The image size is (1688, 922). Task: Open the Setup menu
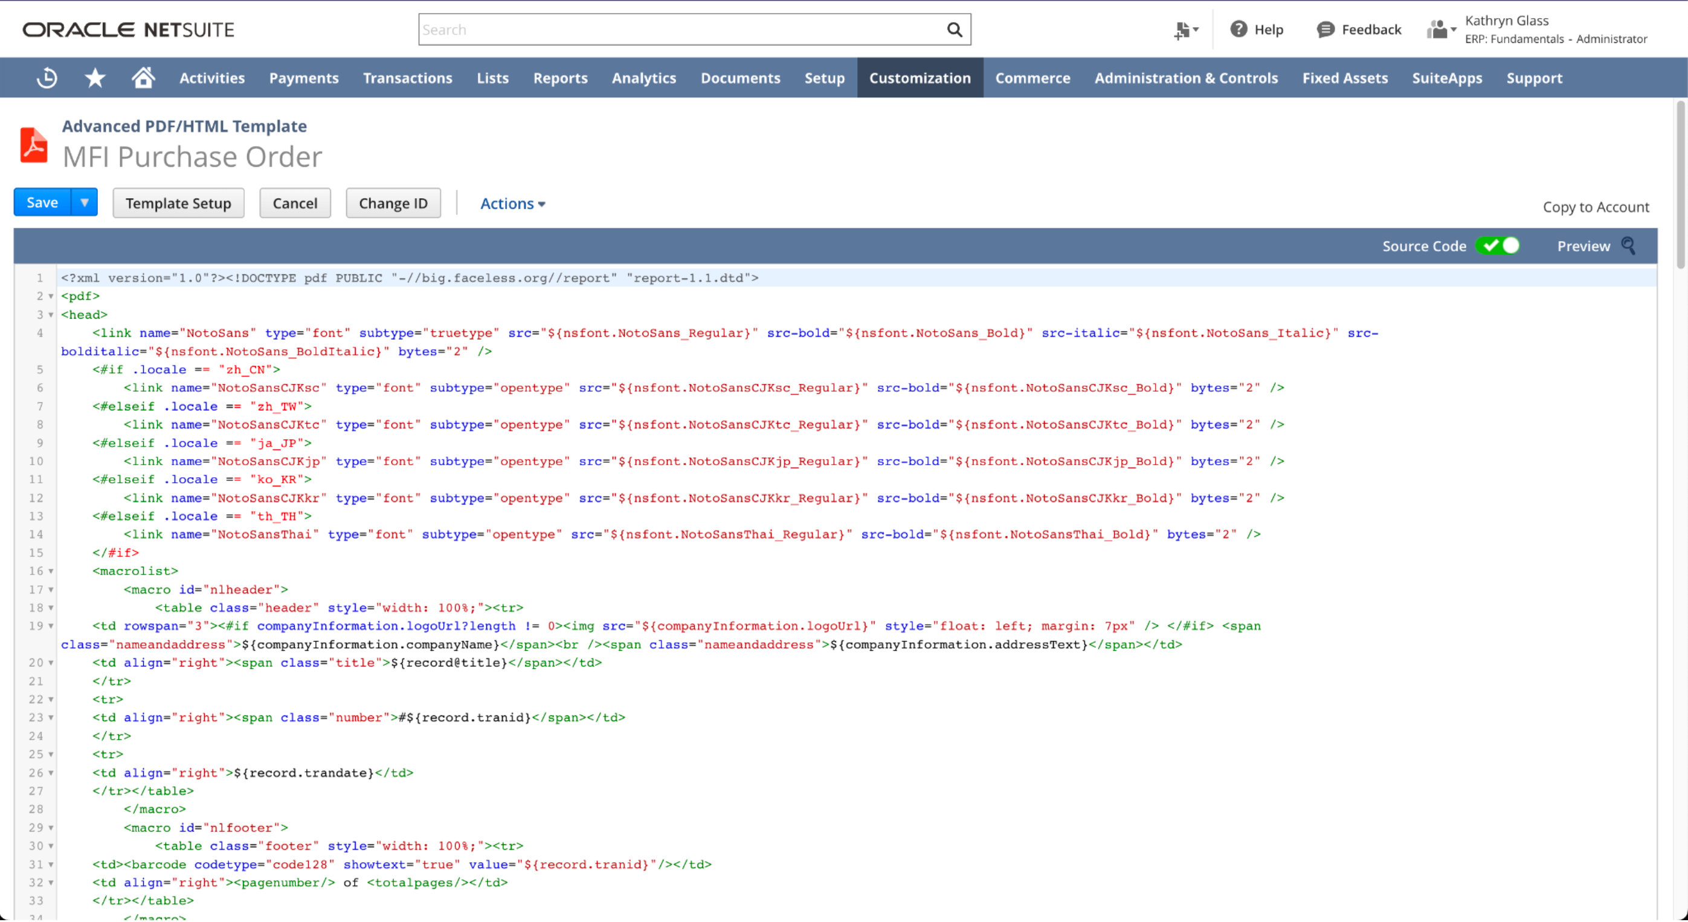[824, 78]
